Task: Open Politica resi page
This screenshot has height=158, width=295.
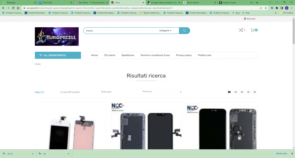Action: coord(205,55)
